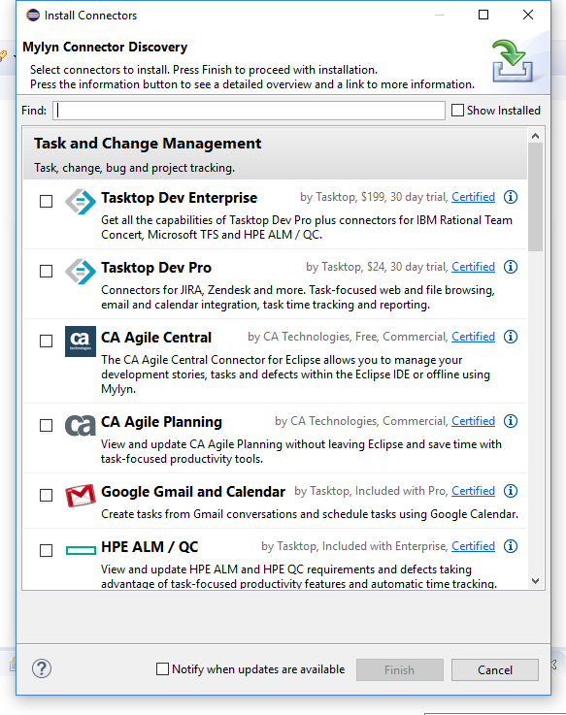The height and width of the screenshot is (715, 566).
Task: Click the scrollbar down arrow
Action: pos(535,581)
